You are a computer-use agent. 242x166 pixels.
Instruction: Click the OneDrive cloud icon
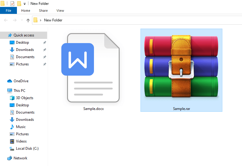(x=10, y=81)
